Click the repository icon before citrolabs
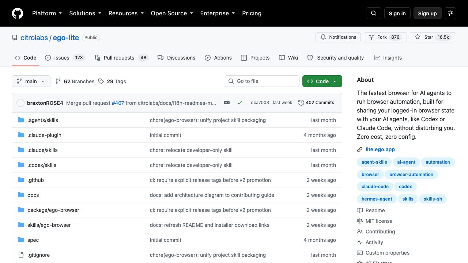This screenshot has height=263, width=468. [x=15, y=38]
